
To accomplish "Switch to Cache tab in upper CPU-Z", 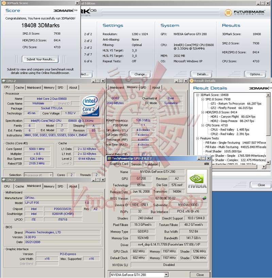I will (19, 88).
